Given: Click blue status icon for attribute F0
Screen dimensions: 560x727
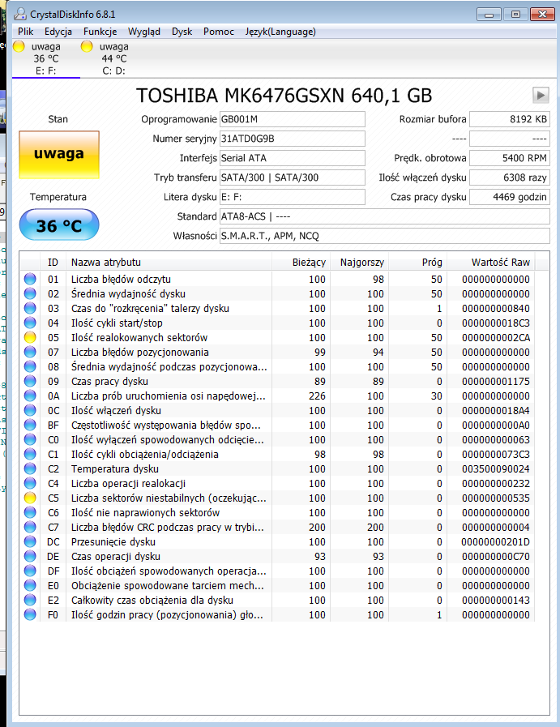Looking at the screenshot, I should (30, 615).
